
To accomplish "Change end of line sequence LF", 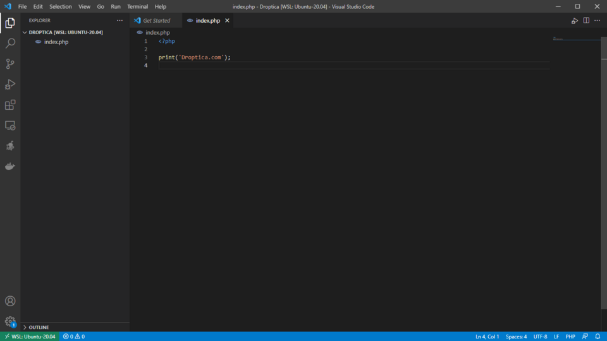I will coord(556,337).
